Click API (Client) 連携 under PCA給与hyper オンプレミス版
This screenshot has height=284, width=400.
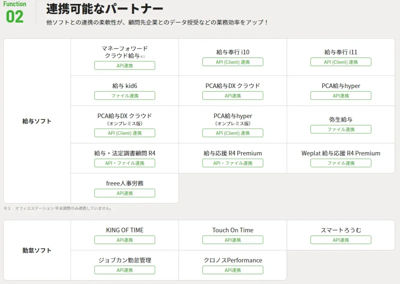point(233,133)
